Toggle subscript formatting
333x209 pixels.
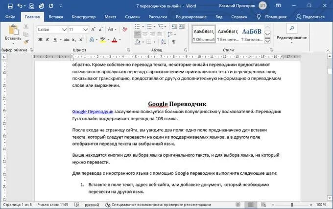tap(73, 40)
